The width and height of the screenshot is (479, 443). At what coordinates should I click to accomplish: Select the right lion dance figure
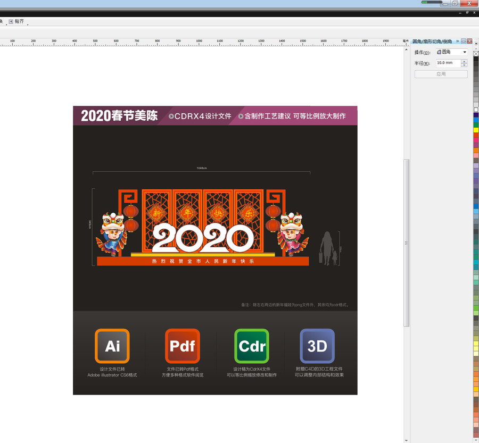[293, 234]
